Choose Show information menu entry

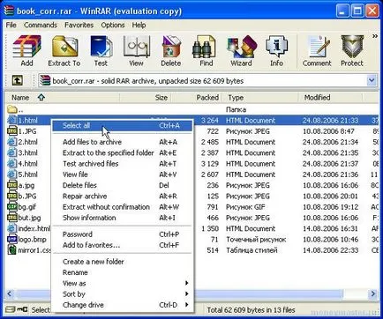tap(122, 218)
